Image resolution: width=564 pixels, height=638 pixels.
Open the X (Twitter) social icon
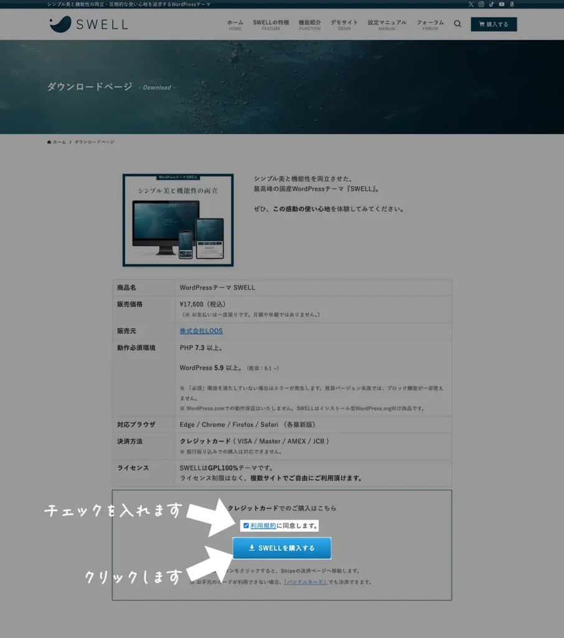point(471,4)
